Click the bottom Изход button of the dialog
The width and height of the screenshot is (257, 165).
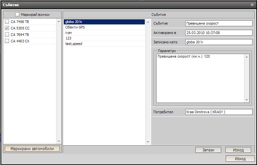[x=240, y=159]
